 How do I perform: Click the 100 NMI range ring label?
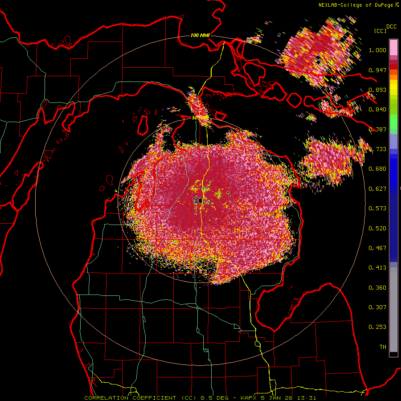(x=200, y=35)
